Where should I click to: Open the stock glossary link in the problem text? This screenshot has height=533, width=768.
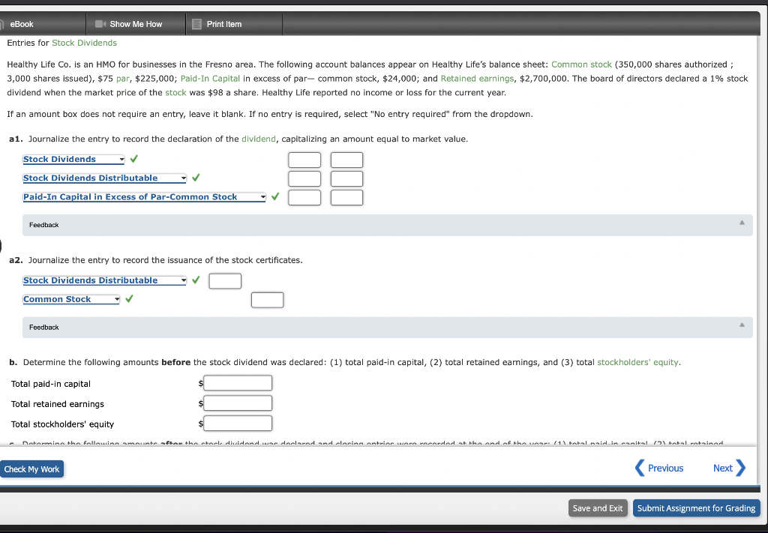click(175, 92)
